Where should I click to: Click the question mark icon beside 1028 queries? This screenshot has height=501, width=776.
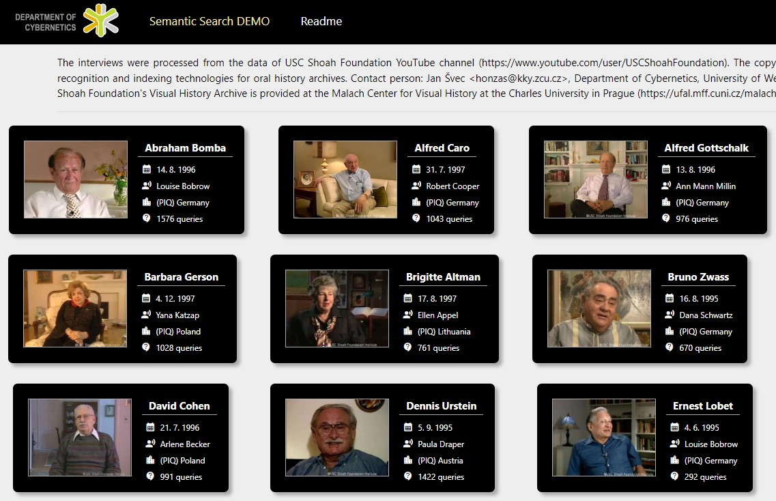146,347
